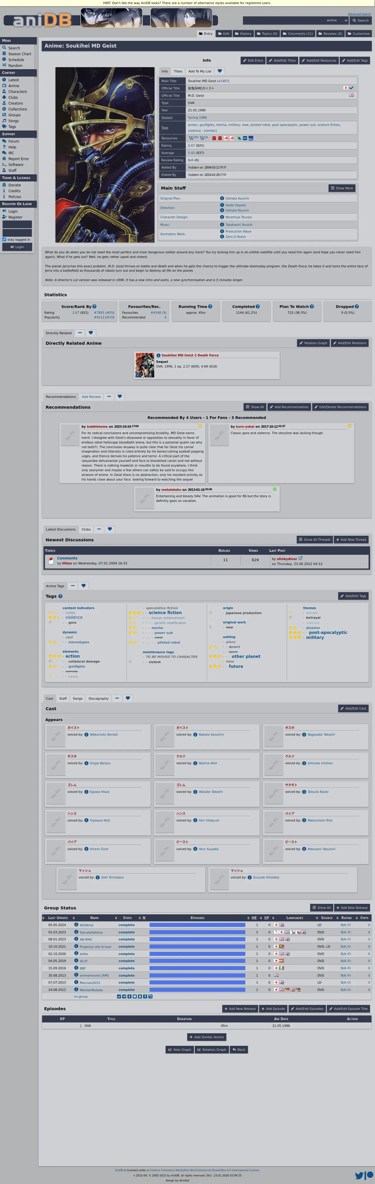Open Random from the sidebar menu
This screenshot has width=375, height=1184.
click(x=15, y=66)
